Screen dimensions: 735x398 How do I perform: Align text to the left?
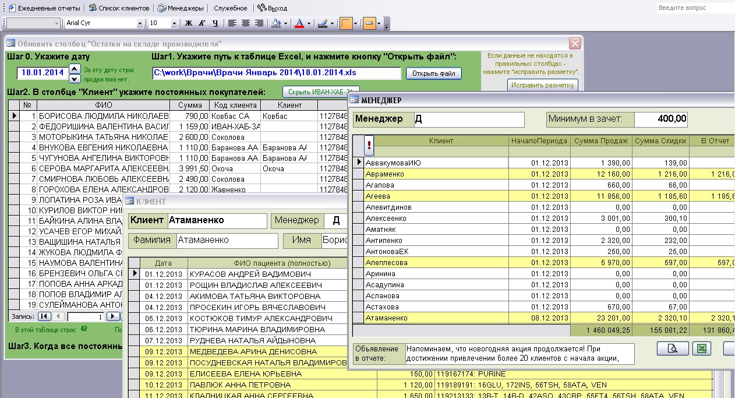[232, 23]
